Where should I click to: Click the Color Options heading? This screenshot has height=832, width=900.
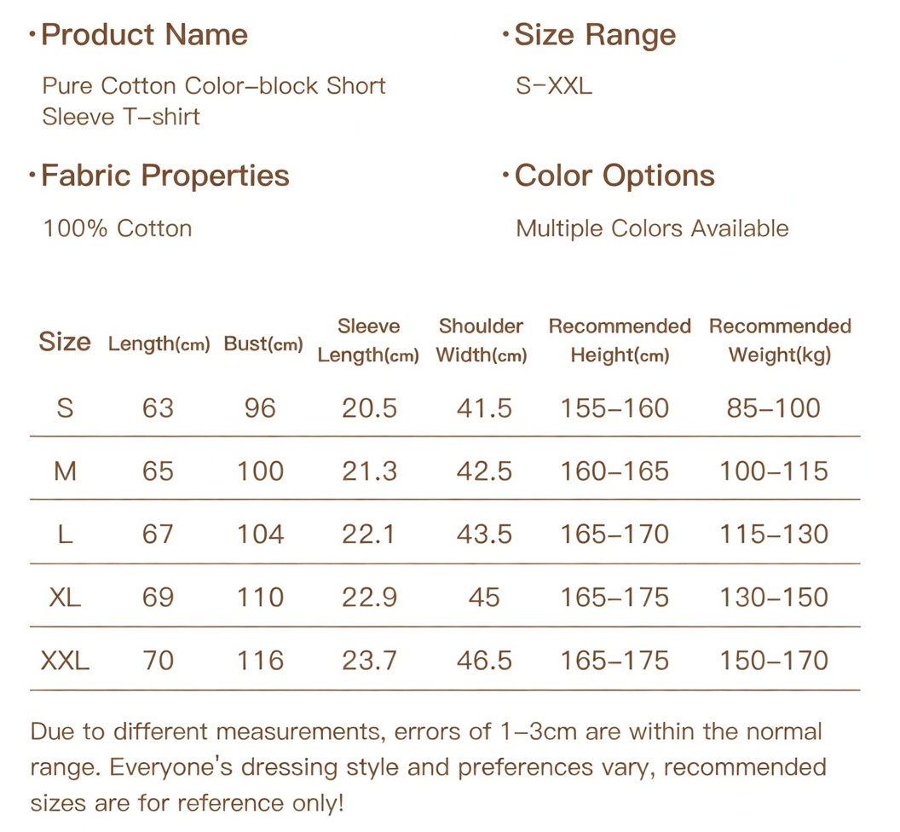pos(614,176)
